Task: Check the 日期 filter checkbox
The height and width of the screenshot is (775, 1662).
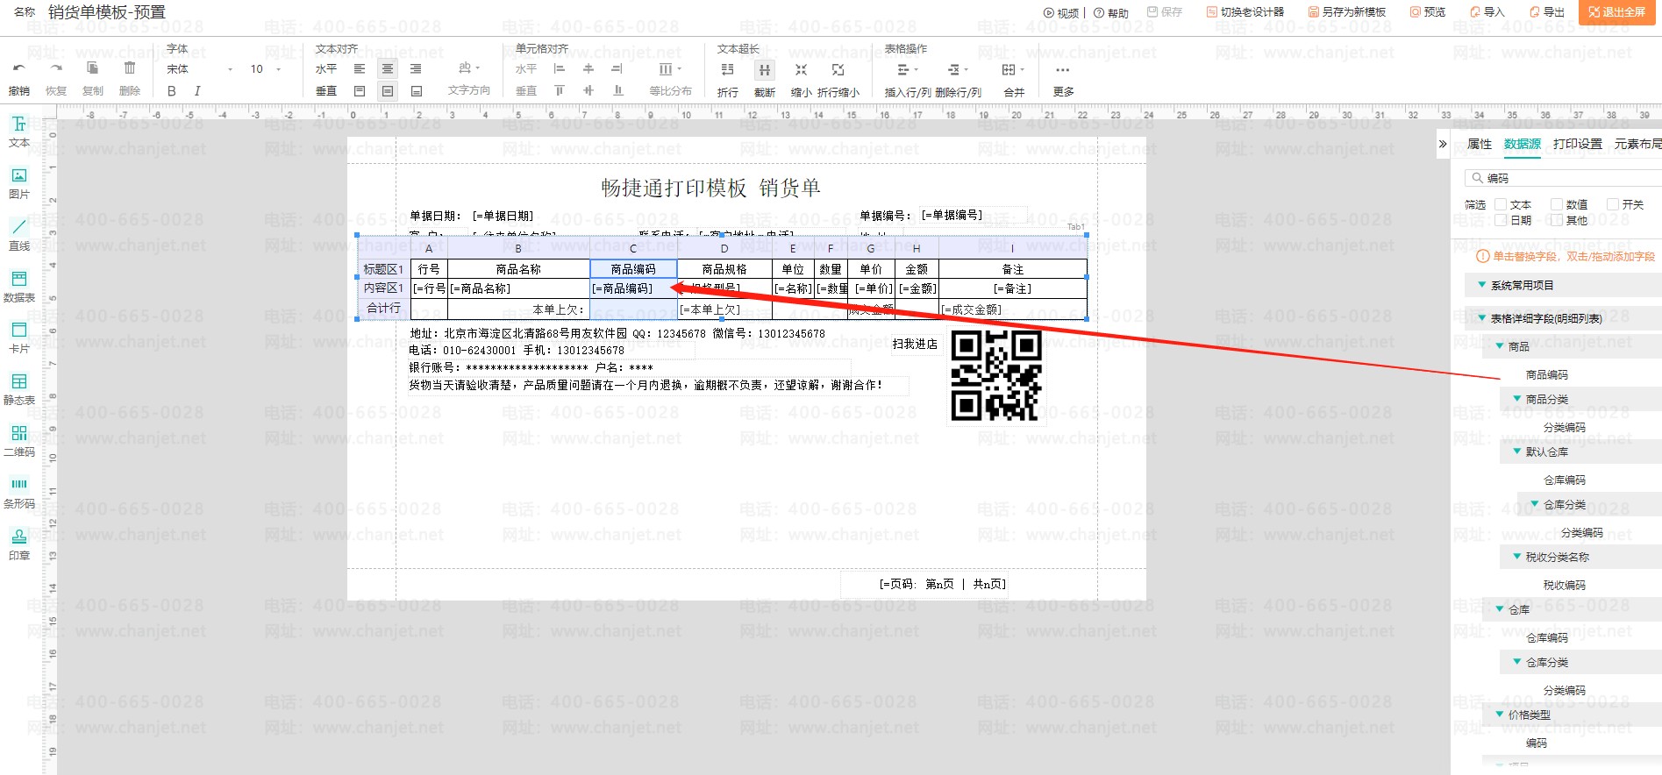Action: coord(1501,220)
